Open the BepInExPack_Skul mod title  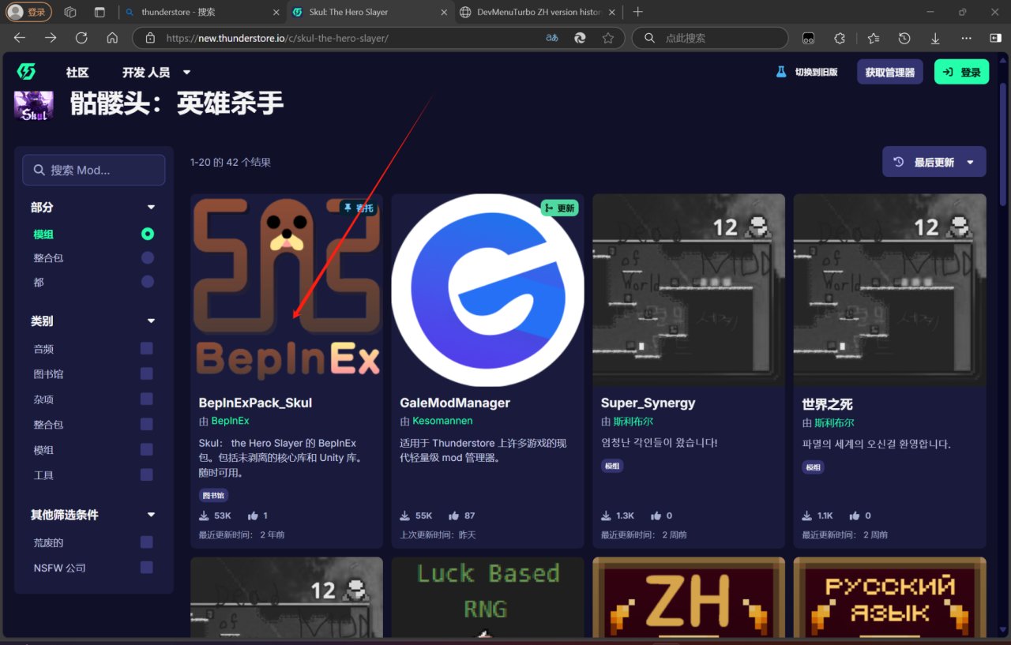click(x=255, y=403)
